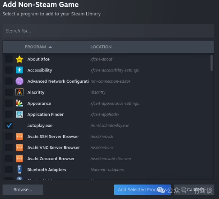This screenshot has width=219, height=199.
Task: Click the Avahi SSH Server Browser icon
Action: (x=19, y=137)
